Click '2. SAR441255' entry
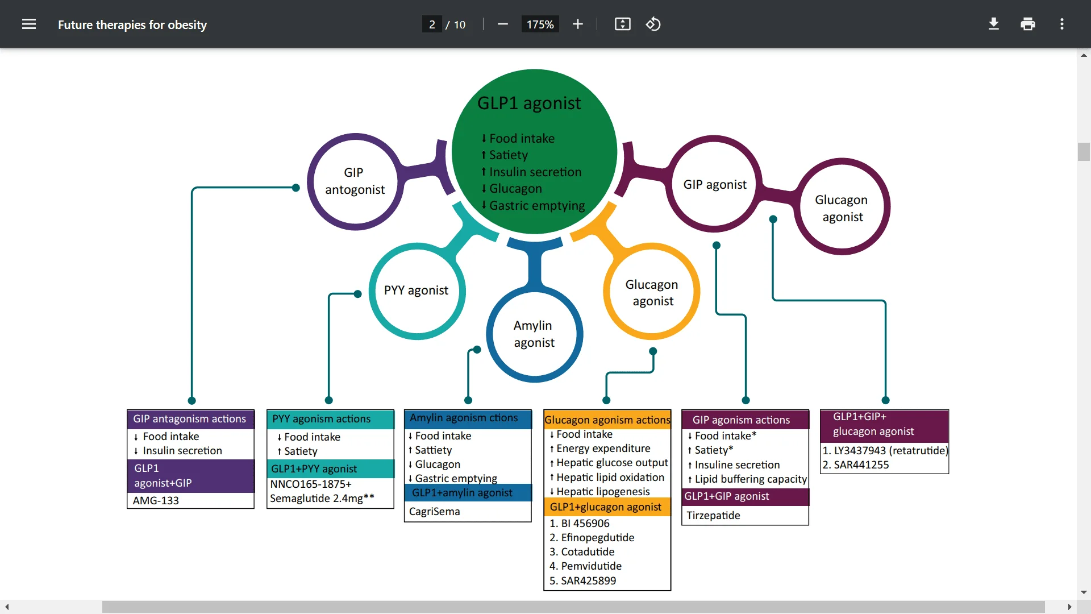Screen dimensions: 1091x614 tap(856, 465)
